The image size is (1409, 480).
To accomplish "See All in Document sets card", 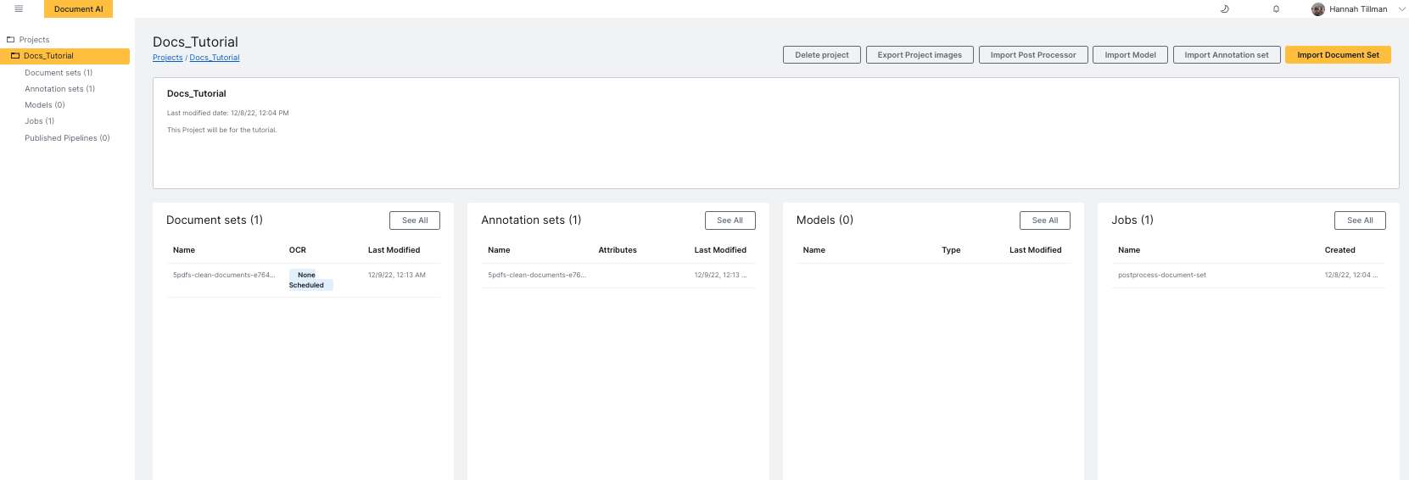I will point(415,220).
